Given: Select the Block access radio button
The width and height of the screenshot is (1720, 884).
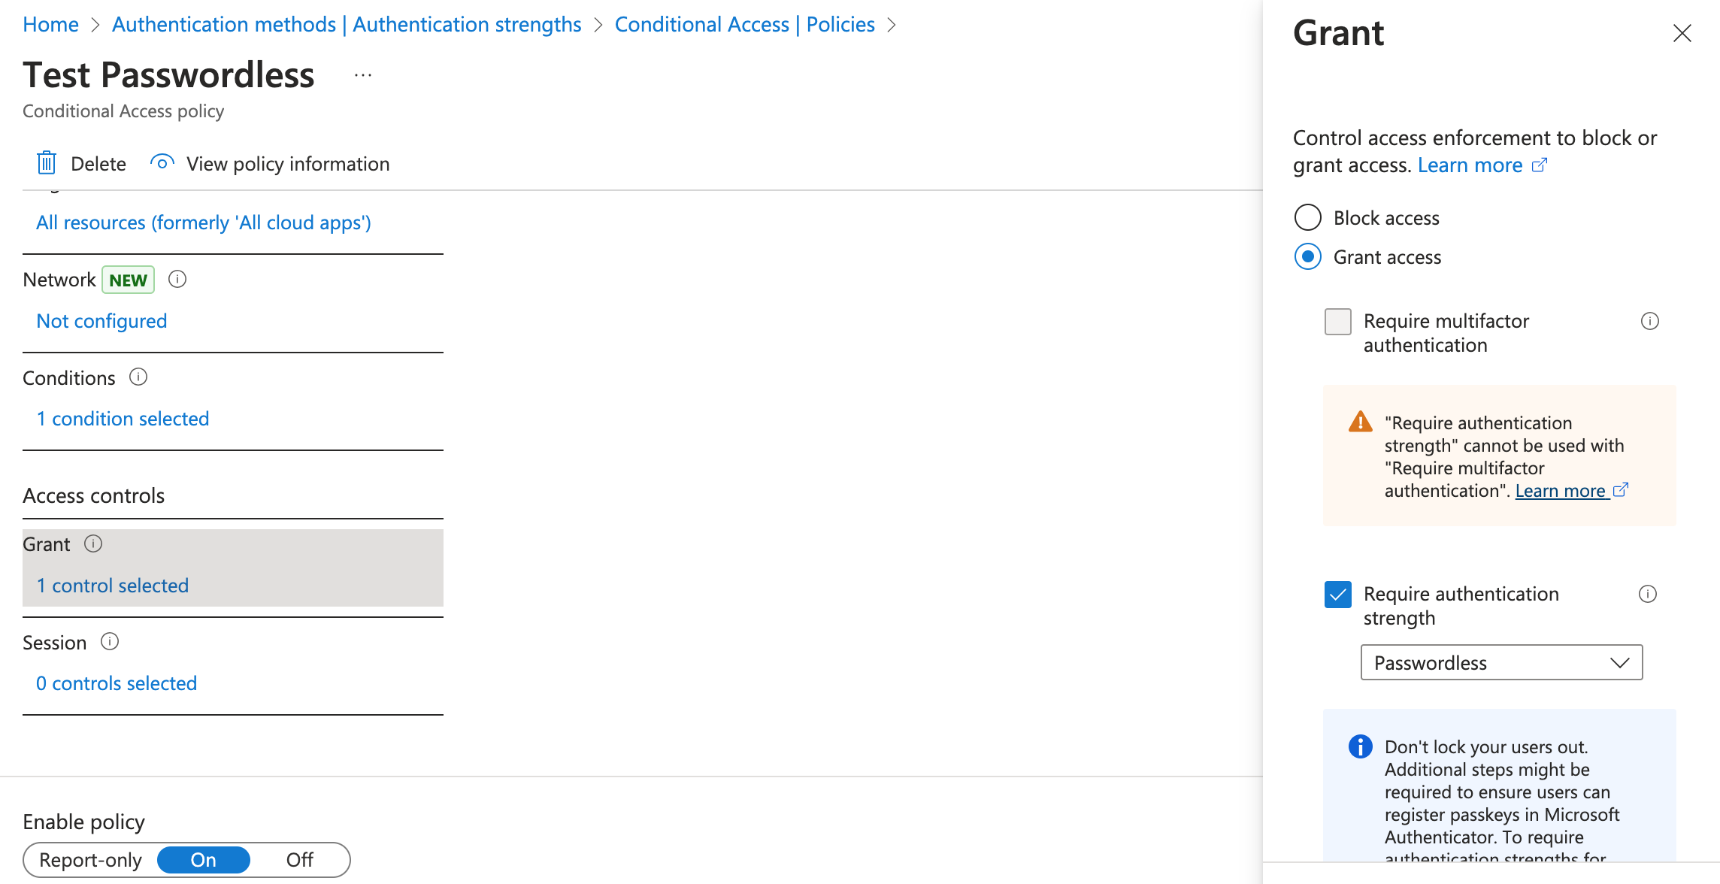Looking at the screenshot, I should 1308,217.
